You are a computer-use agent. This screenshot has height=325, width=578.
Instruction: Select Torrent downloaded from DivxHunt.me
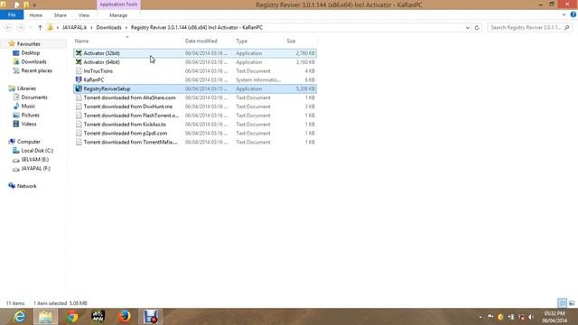pos(128,107)
